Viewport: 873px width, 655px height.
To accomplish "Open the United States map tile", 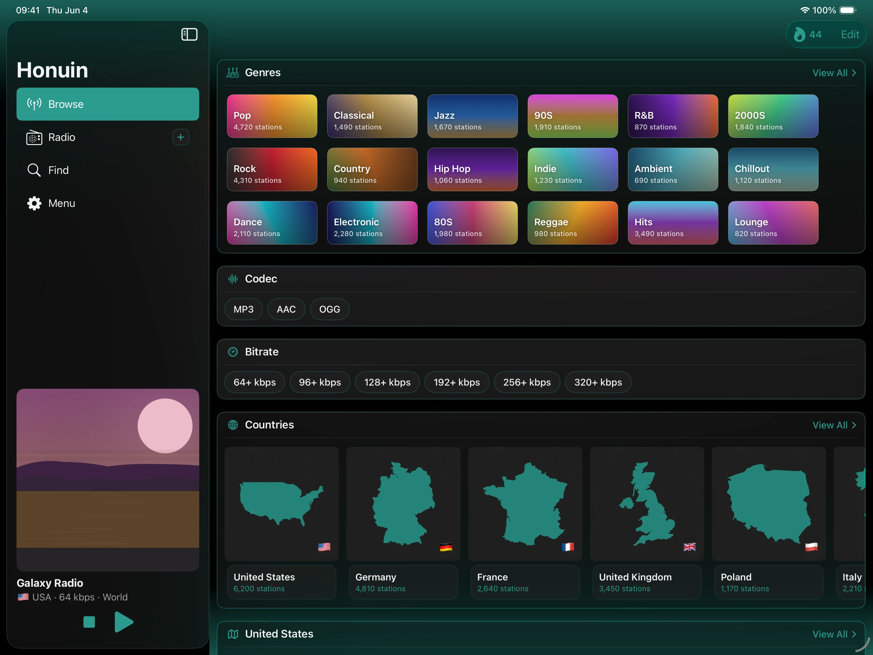I will (282, 504).
